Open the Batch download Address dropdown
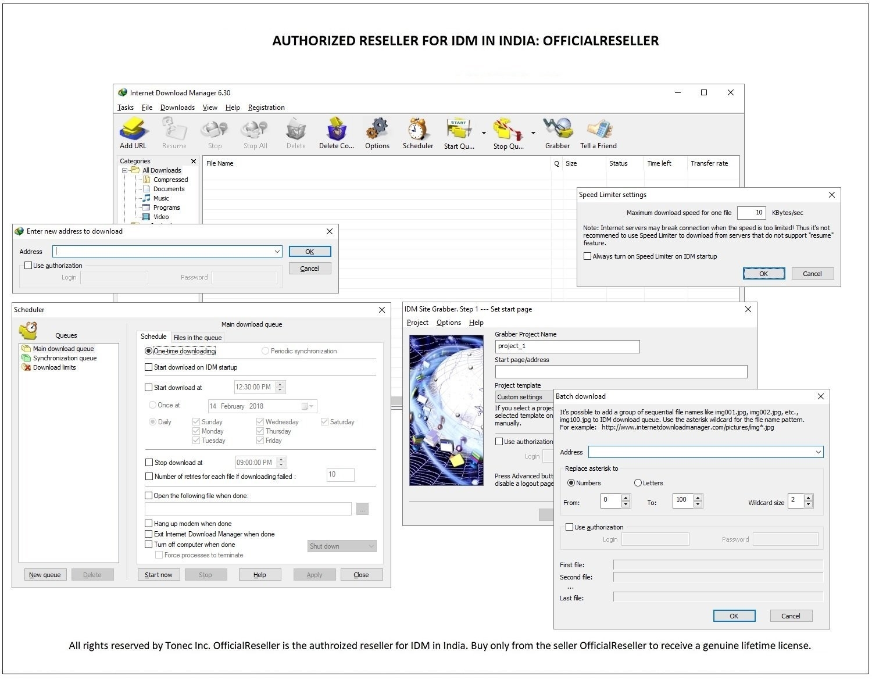The image size is (872, 680). 818,452
